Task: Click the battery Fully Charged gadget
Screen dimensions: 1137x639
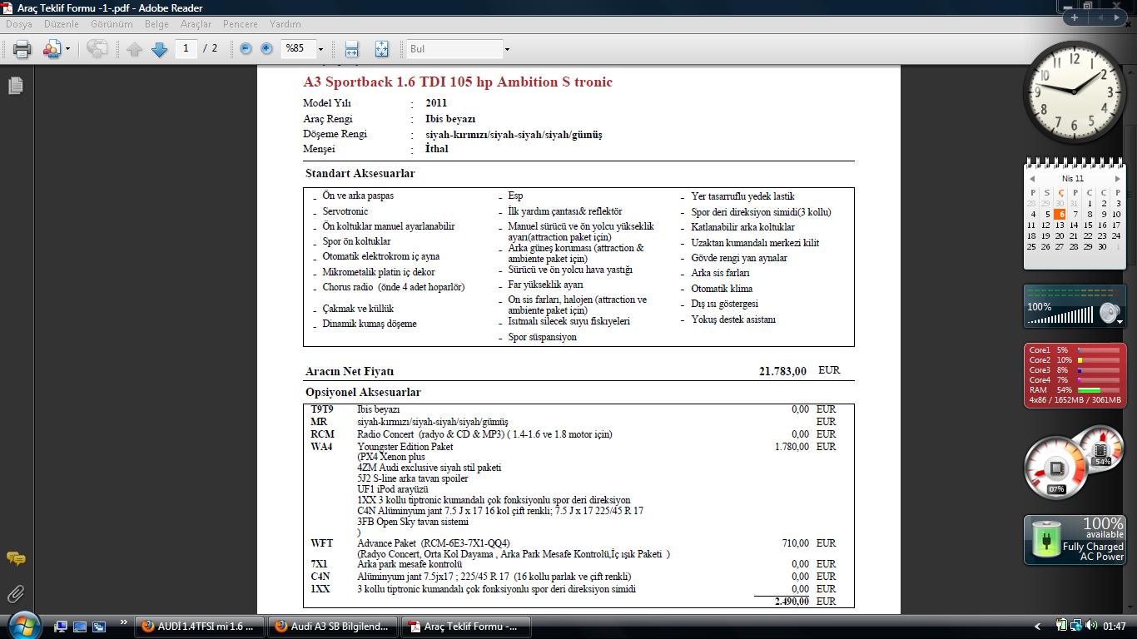Action: [1075, 540]
